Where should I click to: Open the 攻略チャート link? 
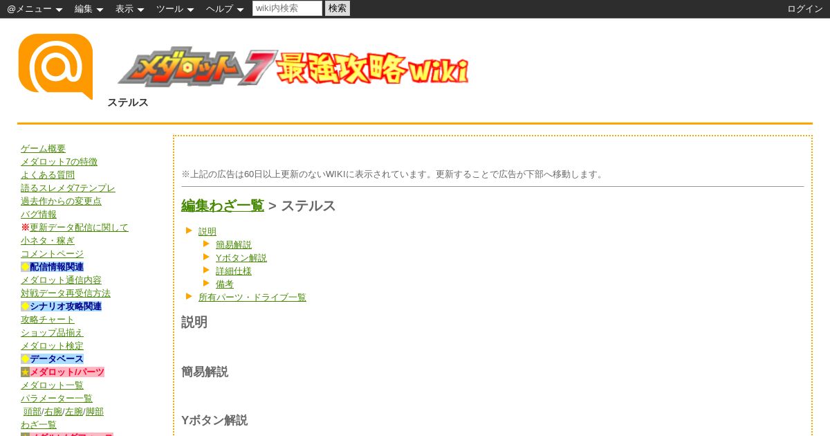pyautogui.click(x=48, y=320)
